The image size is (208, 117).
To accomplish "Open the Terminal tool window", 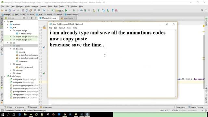I will pyautogui.click(x=32, y=107).
